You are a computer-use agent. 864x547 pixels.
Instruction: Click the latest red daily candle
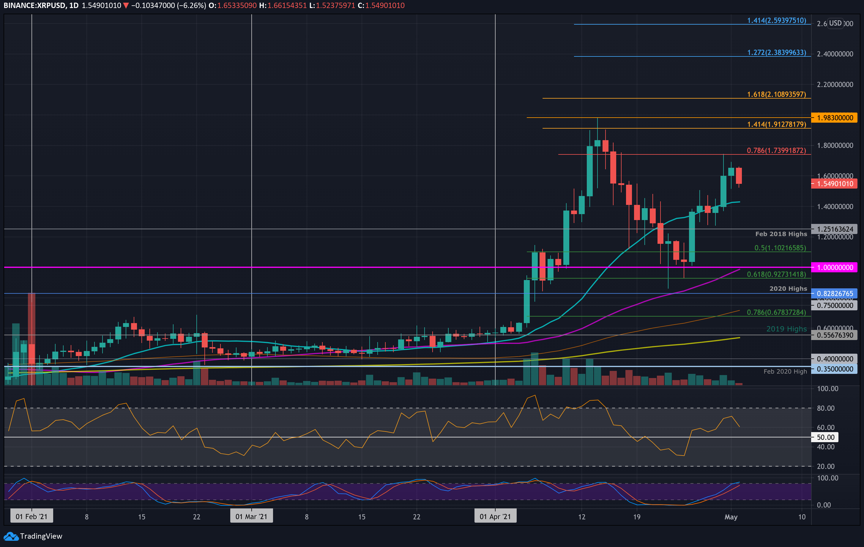(x=739, y=176)
